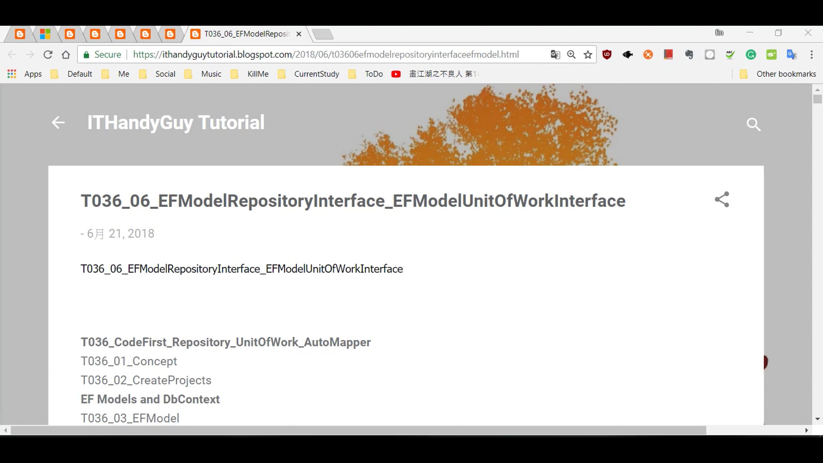Viewport: 823px width, 463px height.
Task: Open the blog search magnifier
Action: 754,124
